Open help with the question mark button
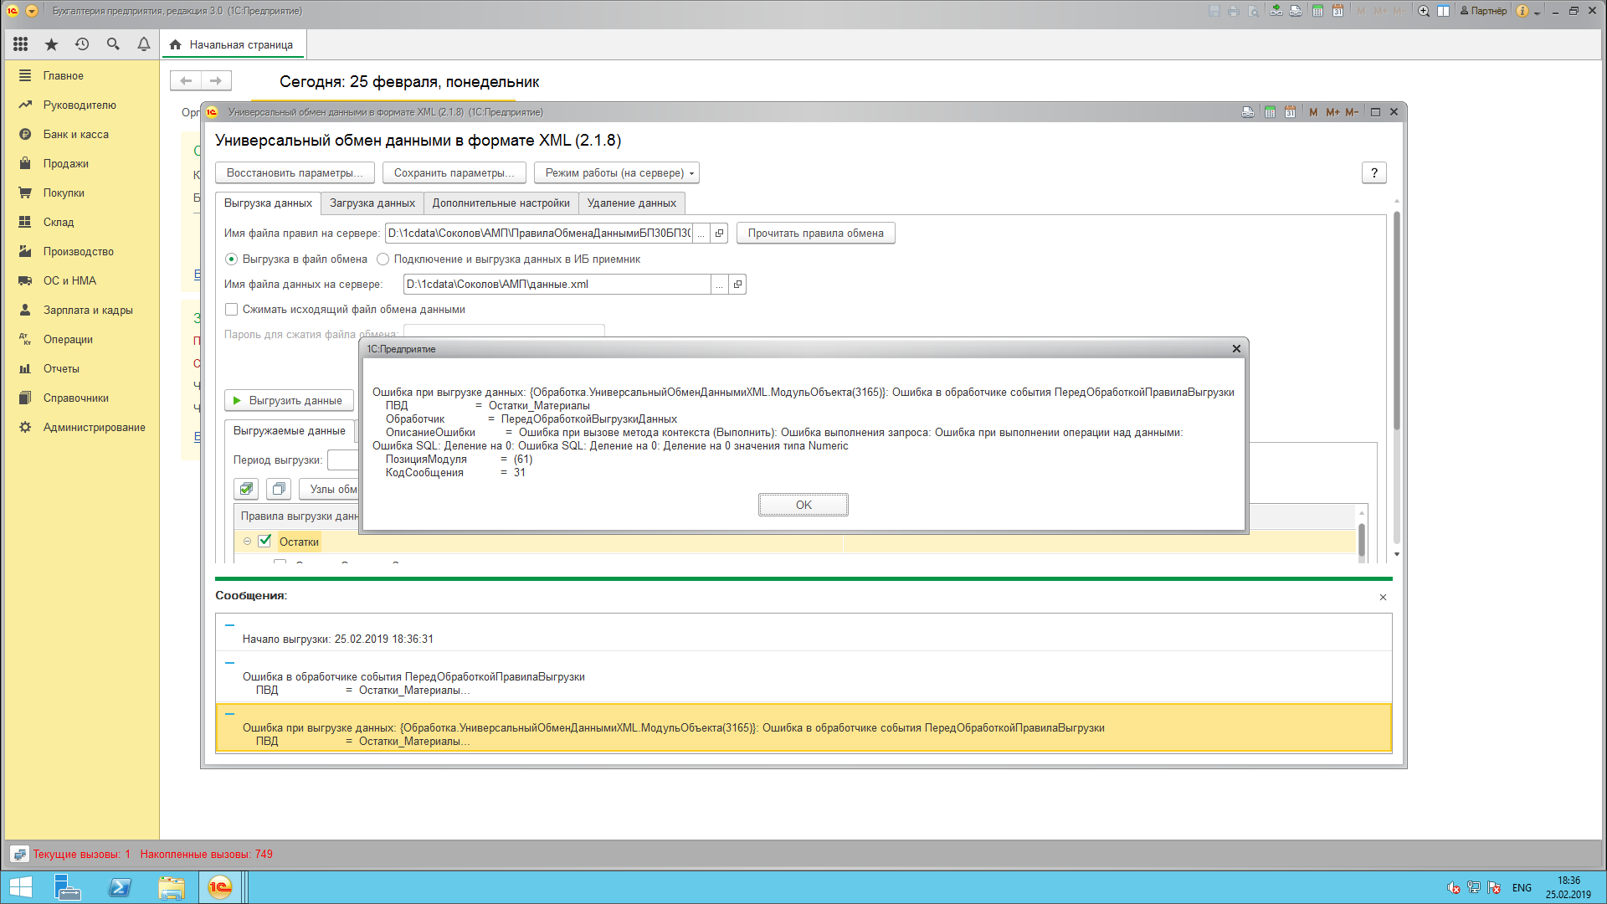The width and height of the screenshot is (1607, 904). point(1373,172)
